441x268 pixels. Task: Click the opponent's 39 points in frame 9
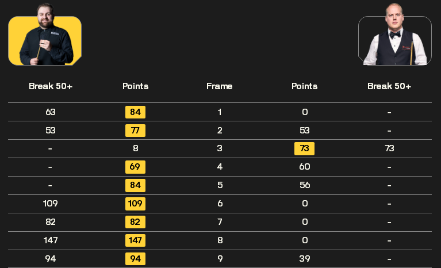305,259
